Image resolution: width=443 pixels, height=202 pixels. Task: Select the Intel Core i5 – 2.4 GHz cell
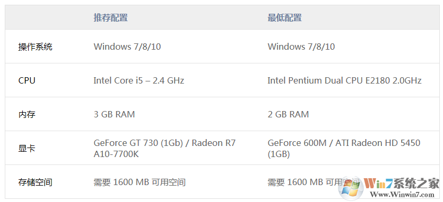pyautogui.click(x=138, y=80)
